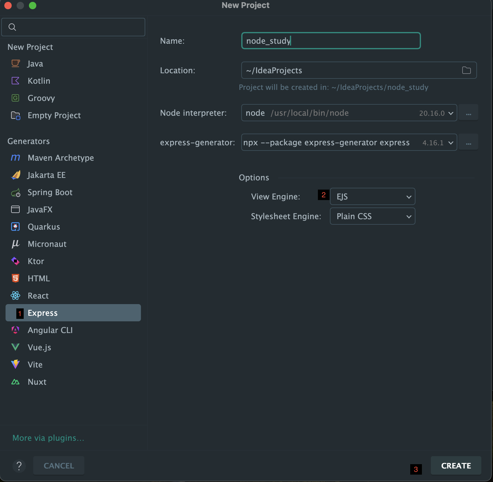The height and width of the screenshot is (482, 493).
Task: Select the Jakarta EE generator
Action: click(x=73, y=175)
